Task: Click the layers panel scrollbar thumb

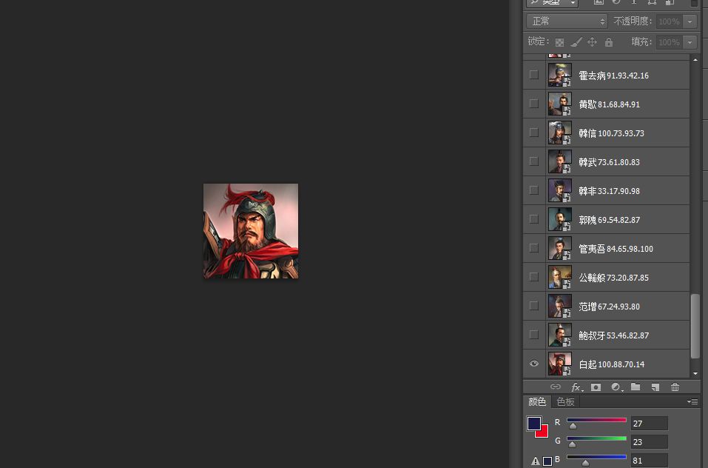Action: click(x=695, y=326)
